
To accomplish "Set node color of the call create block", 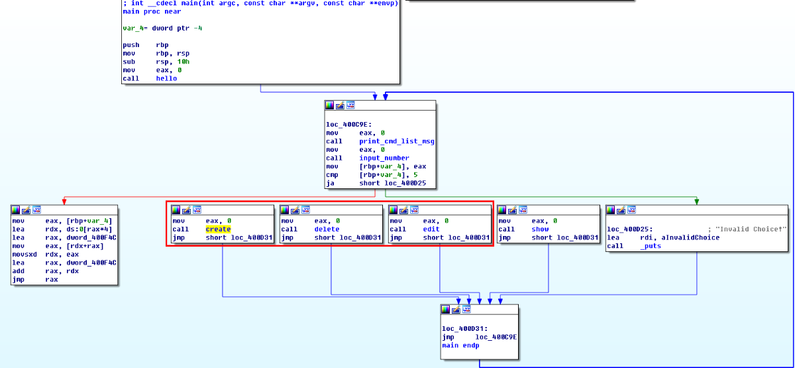I will pos(176,210).
